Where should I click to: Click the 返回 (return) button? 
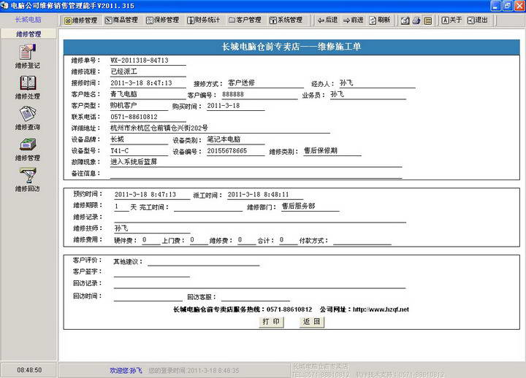(x=312, y=322)
